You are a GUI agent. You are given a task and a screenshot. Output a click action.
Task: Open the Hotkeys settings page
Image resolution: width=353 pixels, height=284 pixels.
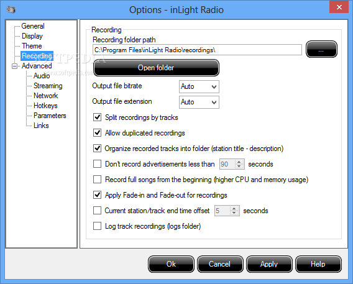click(45, 106)
